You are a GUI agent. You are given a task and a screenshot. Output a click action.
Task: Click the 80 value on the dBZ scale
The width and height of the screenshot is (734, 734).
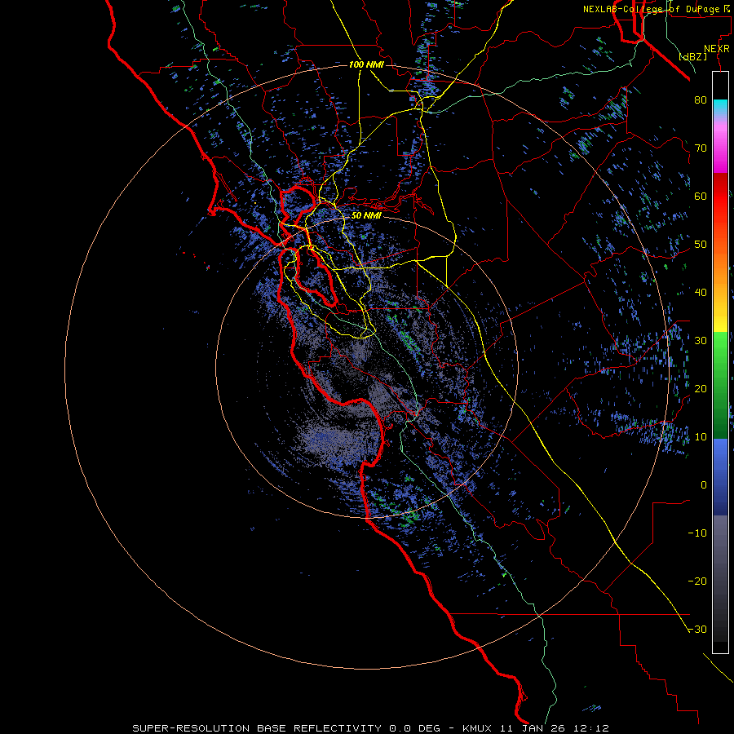tap(701, 100)
